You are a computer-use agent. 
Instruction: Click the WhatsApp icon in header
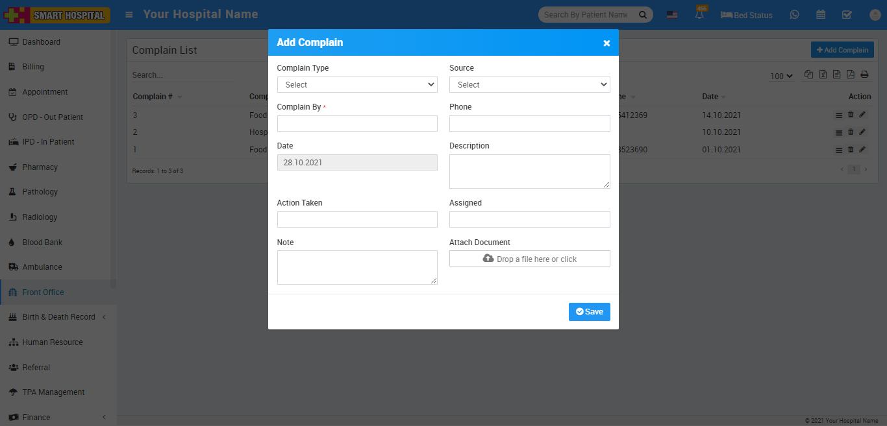click(x=795, y=15)
